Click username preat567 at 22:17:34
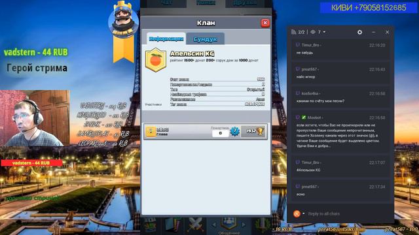The image size is (419, 235). click(x=310, y=187)
